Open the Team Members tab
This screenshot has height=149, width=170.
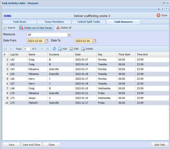[x=54, y=22]
